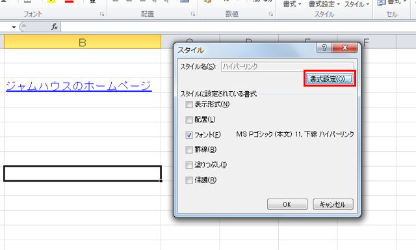Click the キャンセル button
Screen dimensions: 416x250
coord(333,204)
